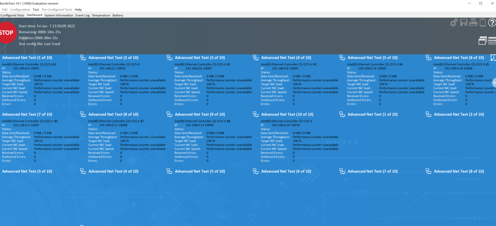Open help via the question mark icon
The image size is (496, 226).
(491, 23)
